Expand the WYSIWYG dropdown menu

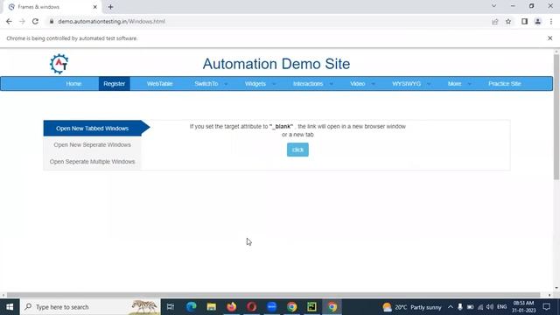click(x=410, y=84)
